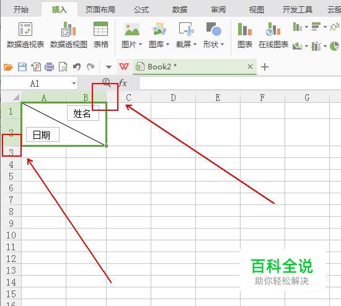Select row 10 header
This screenshot has height=306, width=341.
point(11,235)
